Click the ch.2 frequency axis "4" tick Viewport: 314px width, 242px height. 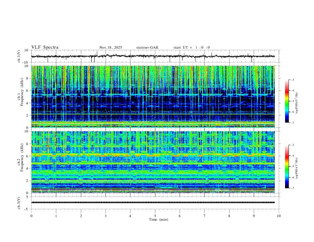click(x=27, y=168)
